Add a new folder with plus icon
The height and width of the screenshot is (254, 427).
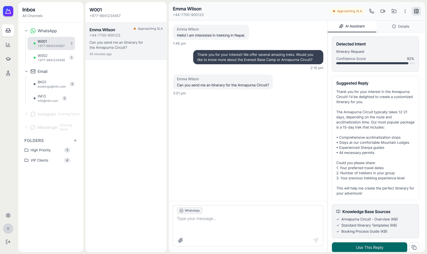(75, 140)
